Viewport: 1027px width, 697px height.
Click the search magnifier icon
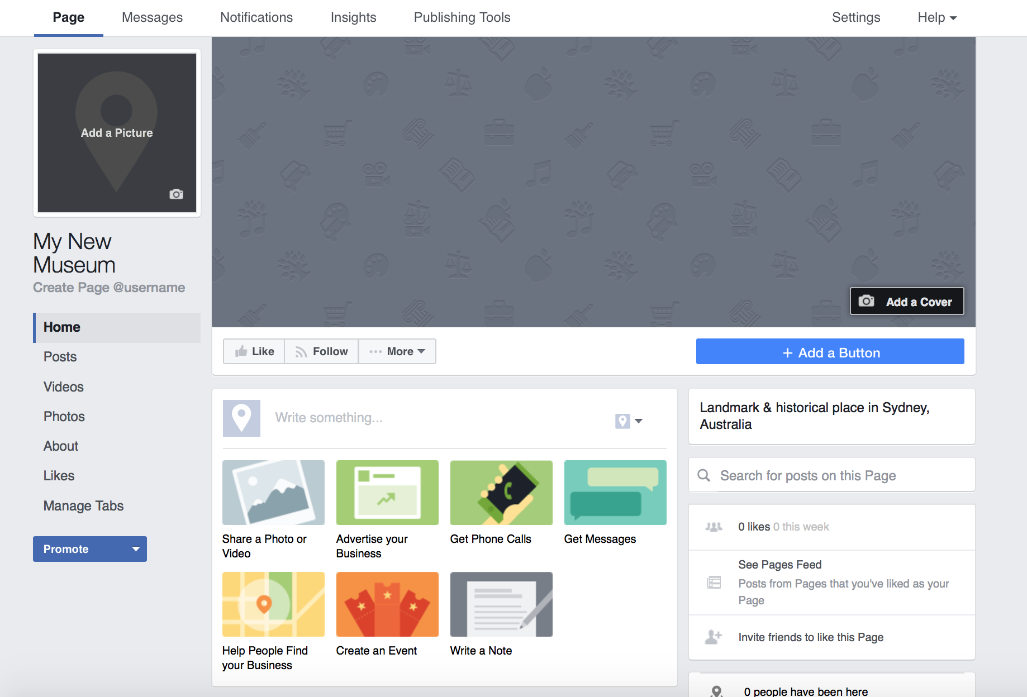point(704,475)
